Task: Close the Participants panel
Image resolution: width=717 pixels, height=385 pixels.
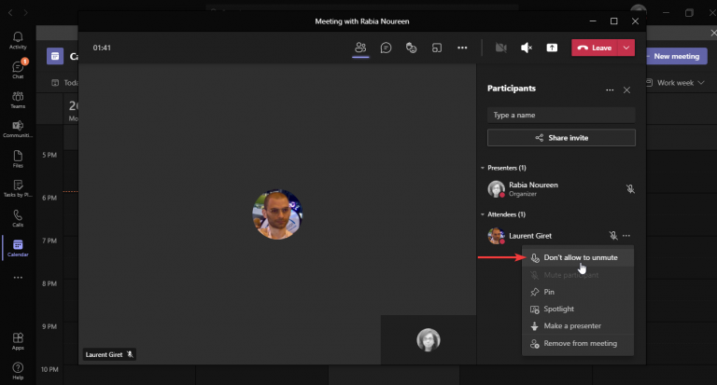Action: coord(626,90)
